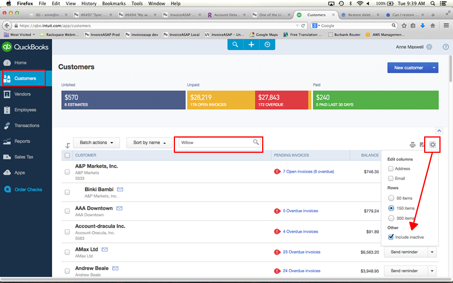Open the gear next to Anne Maxwell
This screenshot has width=453, height=283.
point(429,47)
